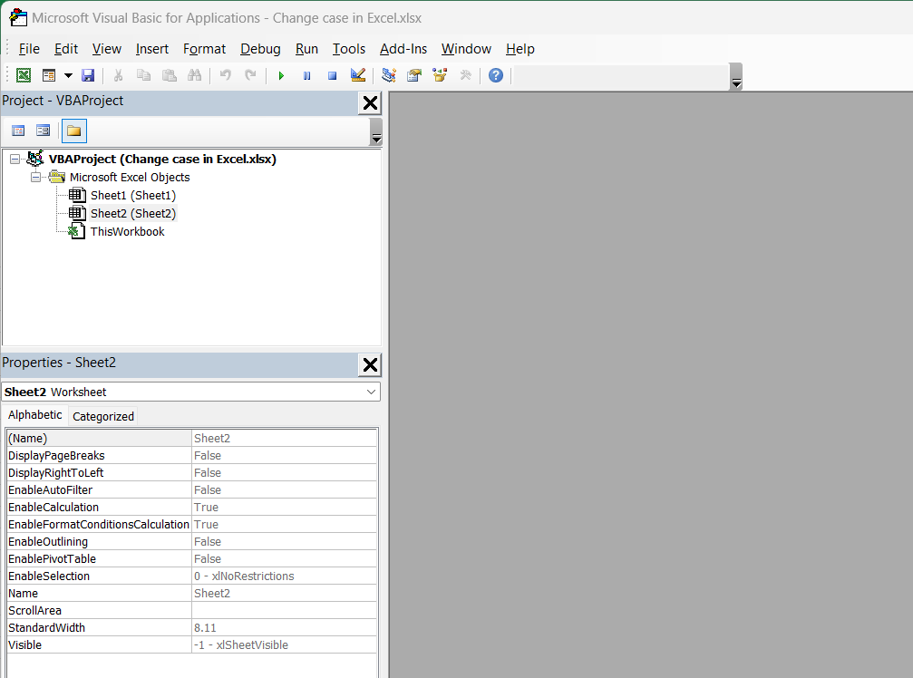Click the Cut scissors icon
The image size is (913, 678).
118,75
